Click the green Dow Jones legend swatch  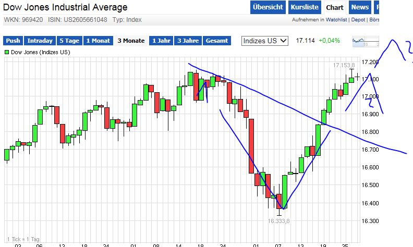pos(7,53)
